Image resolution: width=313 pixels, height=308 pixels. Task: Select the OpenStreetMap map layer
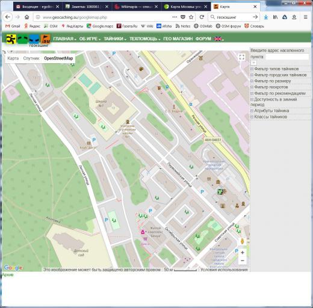(x=58, y=58)
